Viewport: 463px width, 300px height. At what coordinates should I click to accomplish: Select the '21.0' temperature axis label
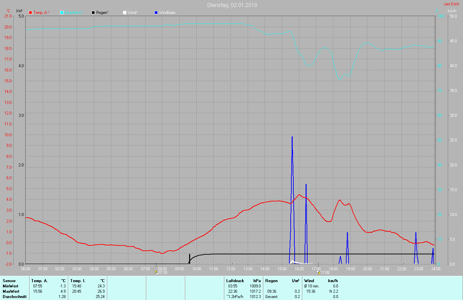[x=8, y=16]
